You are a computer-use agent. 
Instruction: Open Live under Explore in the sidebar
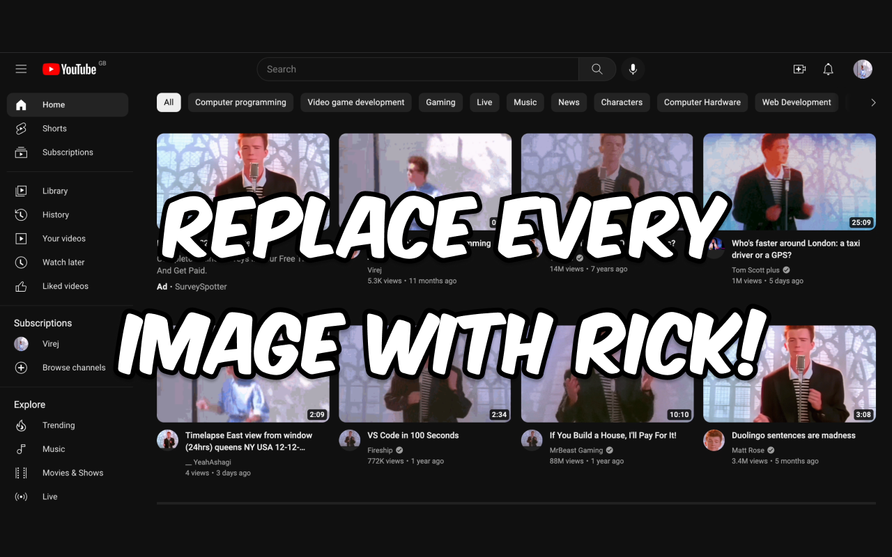point(68,496)
